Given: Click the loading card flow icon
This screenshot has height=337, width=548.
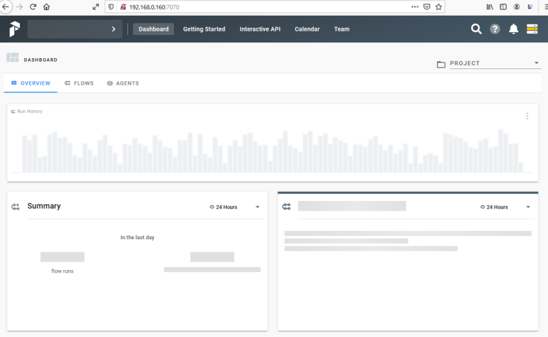Looking at the screenshot, I should coord(286,207).
